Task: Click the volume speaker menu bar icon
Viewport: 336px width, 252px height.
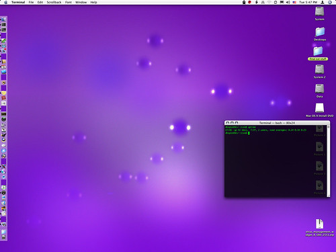Action: coord(288,2)
